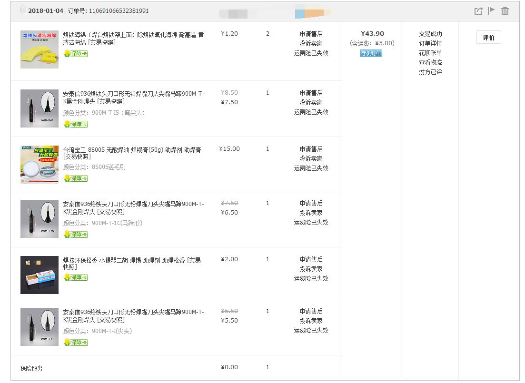Share order 110691066532381991 via share icon
Screen dimensions: 525x383
[478, 11]
